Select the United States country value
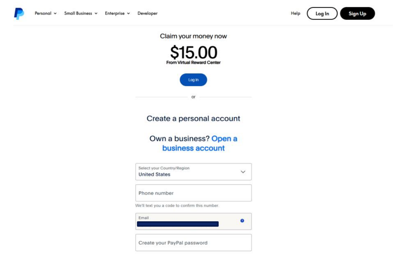This screenshot has width=397, height=254. (x=154, y=174)
